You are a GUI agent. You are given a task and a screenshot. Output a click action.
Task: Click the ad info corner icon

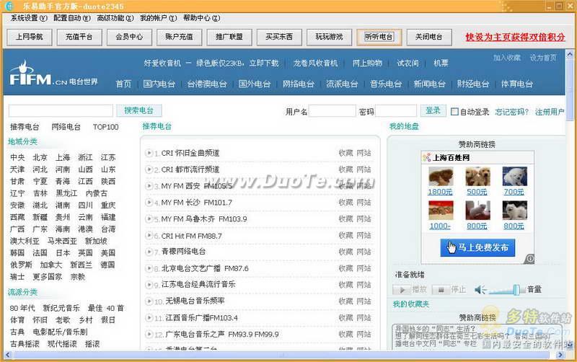pos(529,259)
